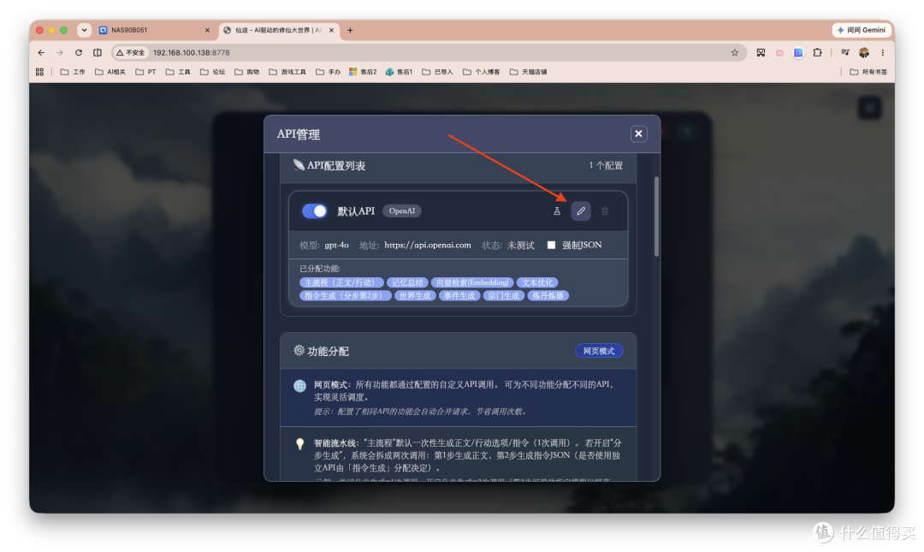
Task: Open the AI相关 bookmark folder
Action: [110, 72]
